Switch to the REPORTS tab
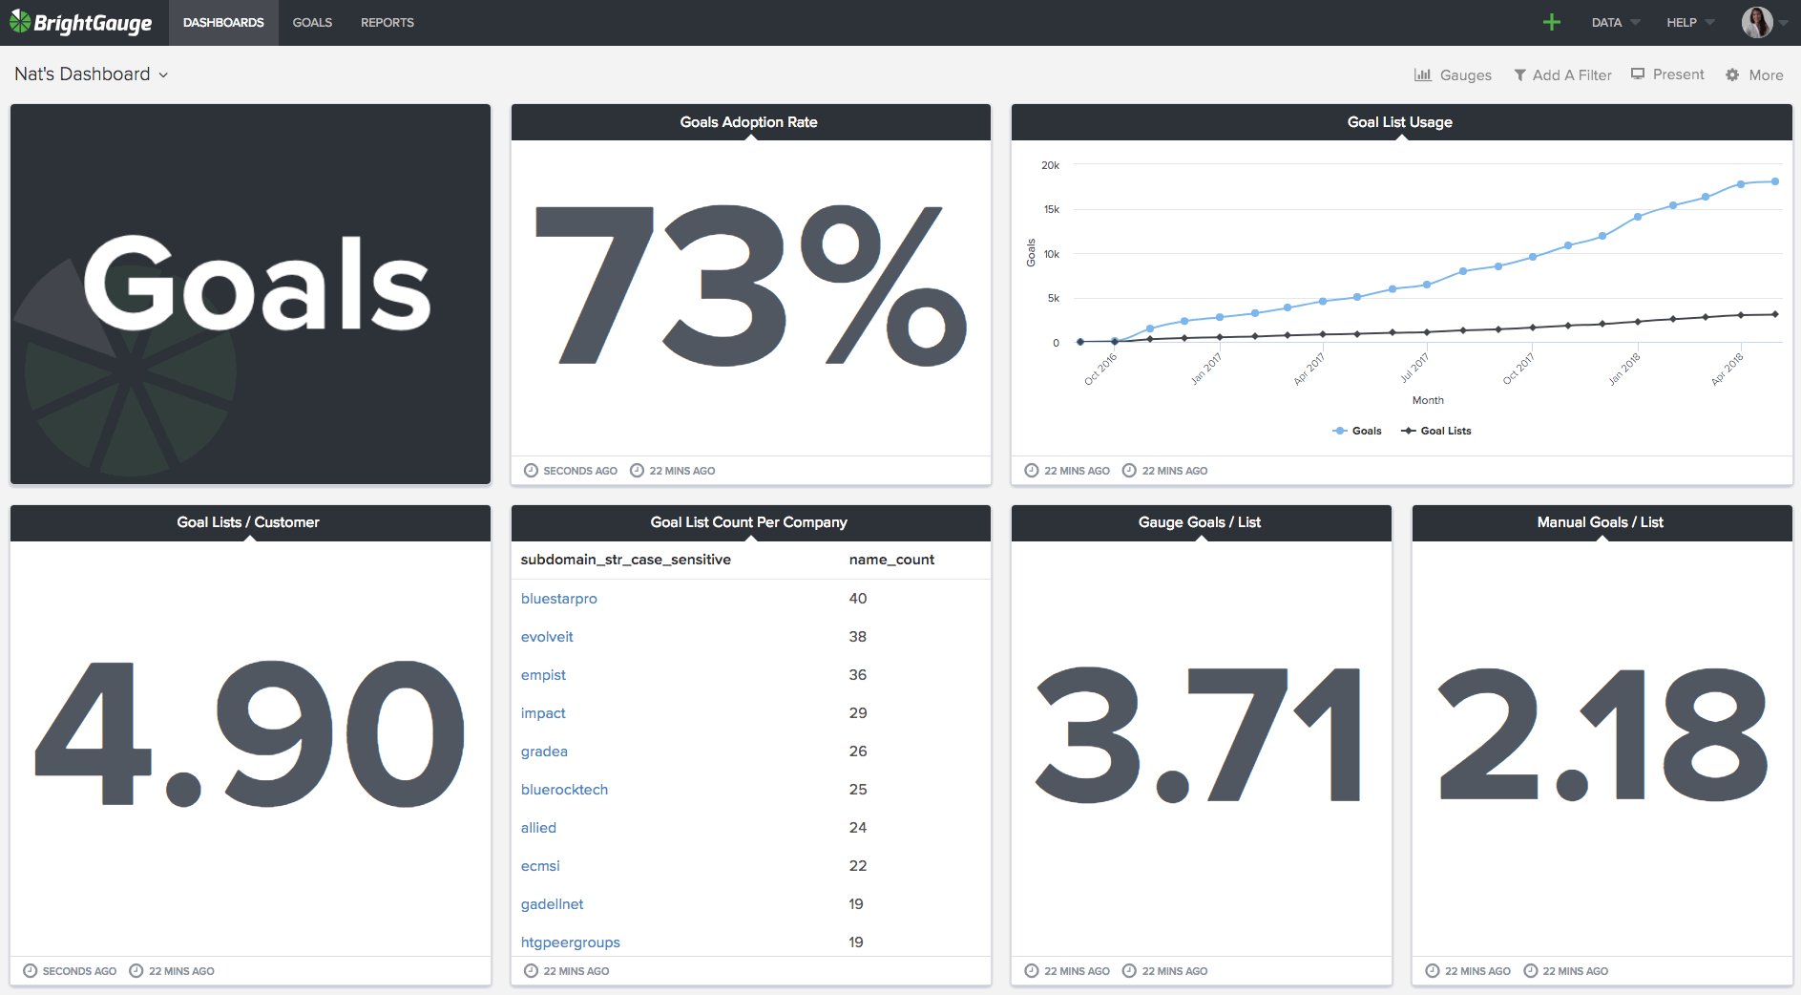 387,22
